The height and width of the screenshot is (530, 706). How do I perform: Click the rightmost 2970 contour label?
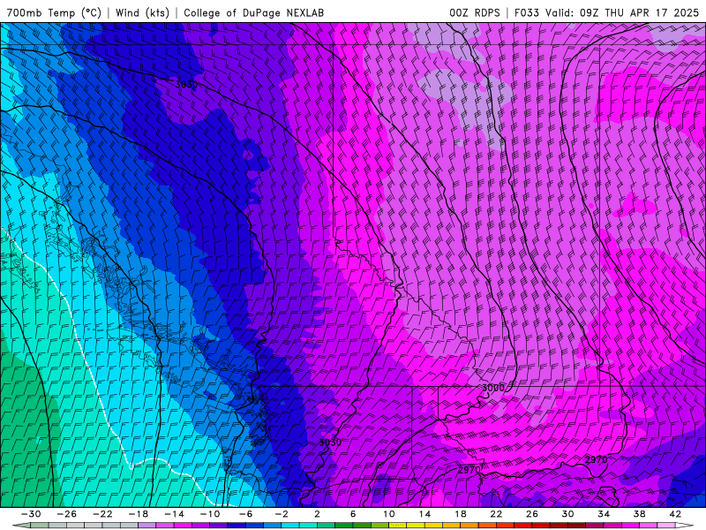point(597,460)
